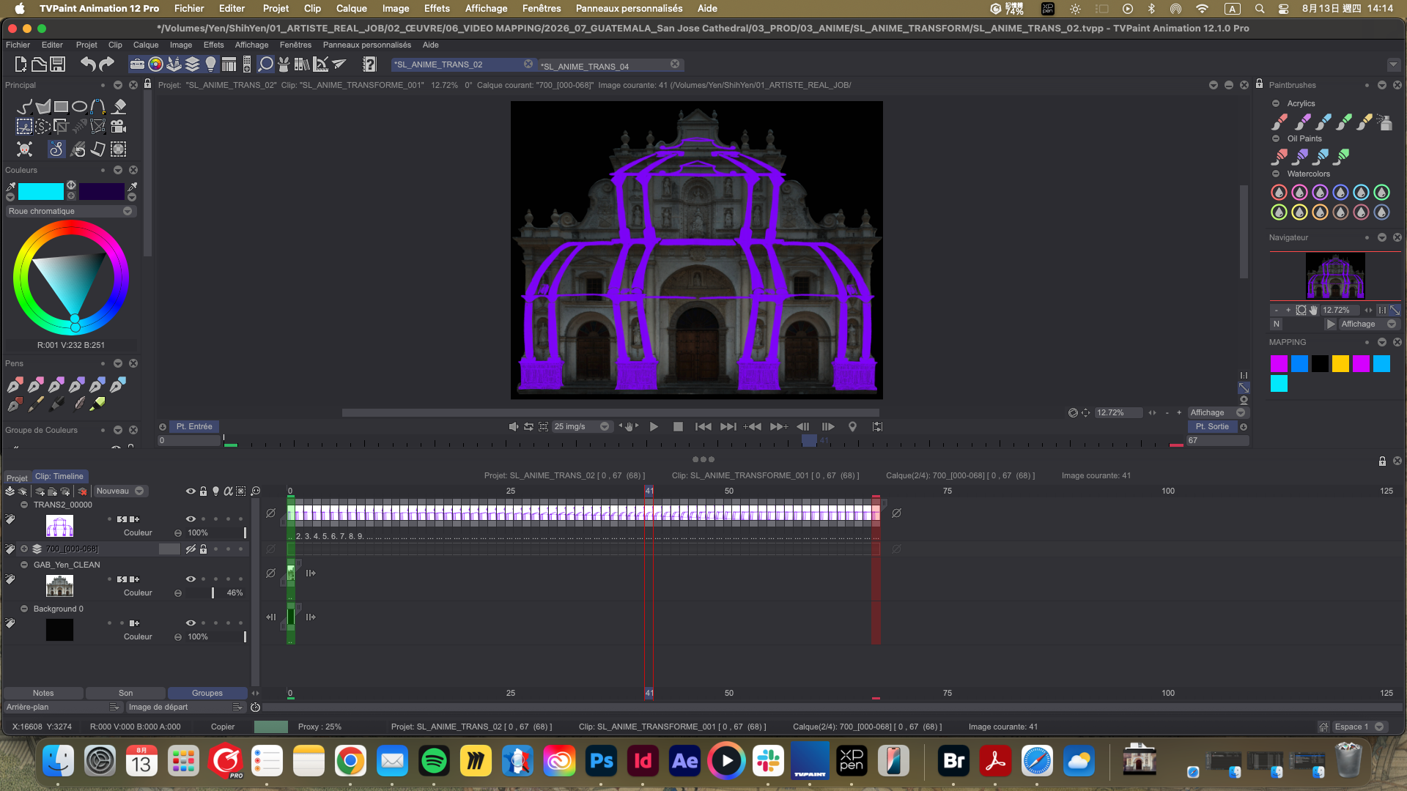Select the spline curve tool
The height and width of the screenshot is (791, 1407).
(x=98, y=107)
